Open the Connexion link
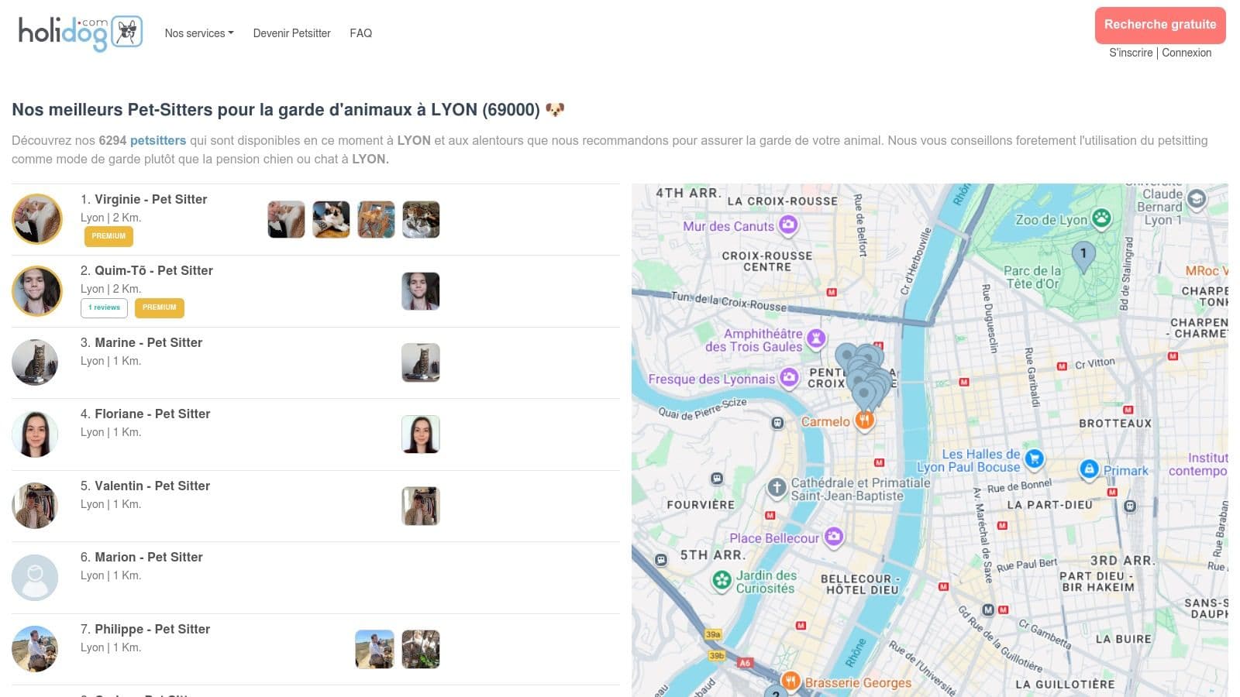Screen dimensions: 1240x697 [1186, 53]
